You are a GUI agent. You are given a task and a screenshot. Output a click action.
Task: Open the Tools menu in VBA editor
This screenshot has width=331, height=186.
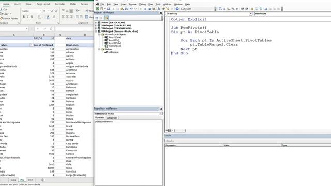[x=158, y=4]
